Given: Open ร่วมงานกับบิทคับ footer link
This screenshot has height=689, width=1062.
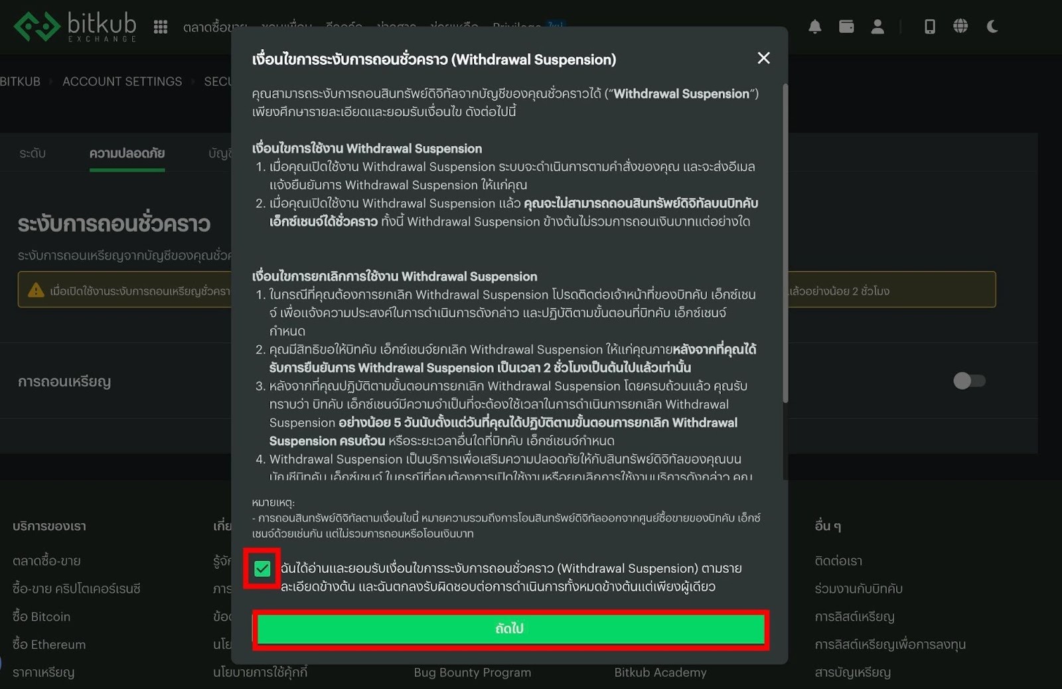Looking at the screenshot, I should point(858,589).
